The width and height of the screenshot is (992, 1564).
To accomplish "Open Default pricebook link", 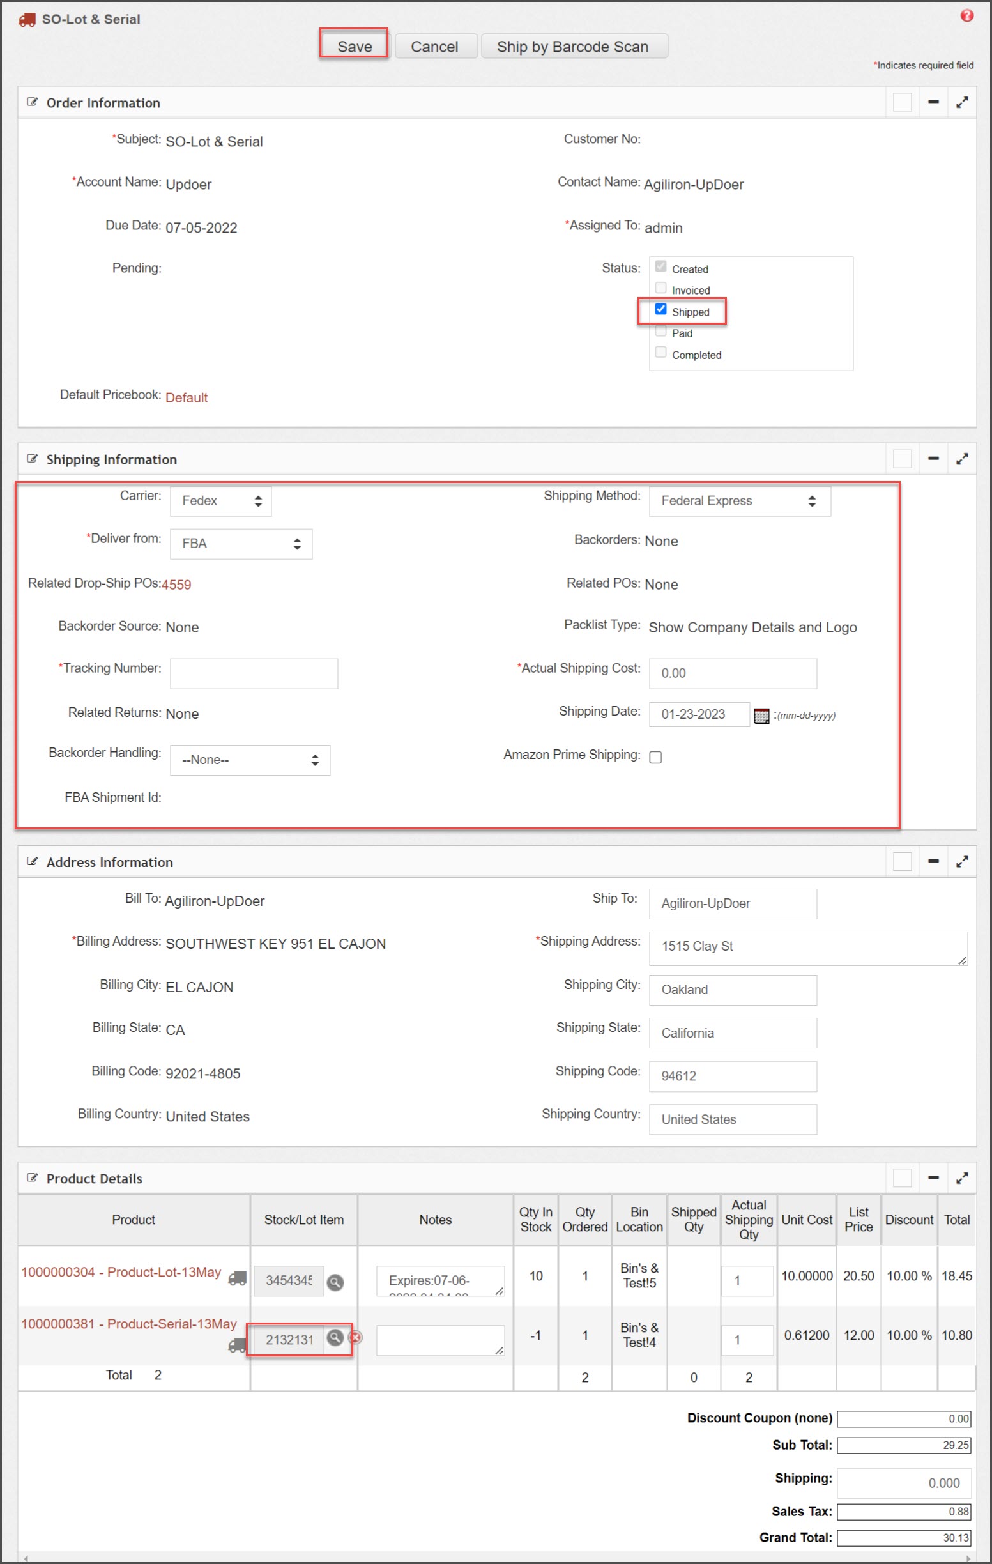I will click(x=187, y=397).
